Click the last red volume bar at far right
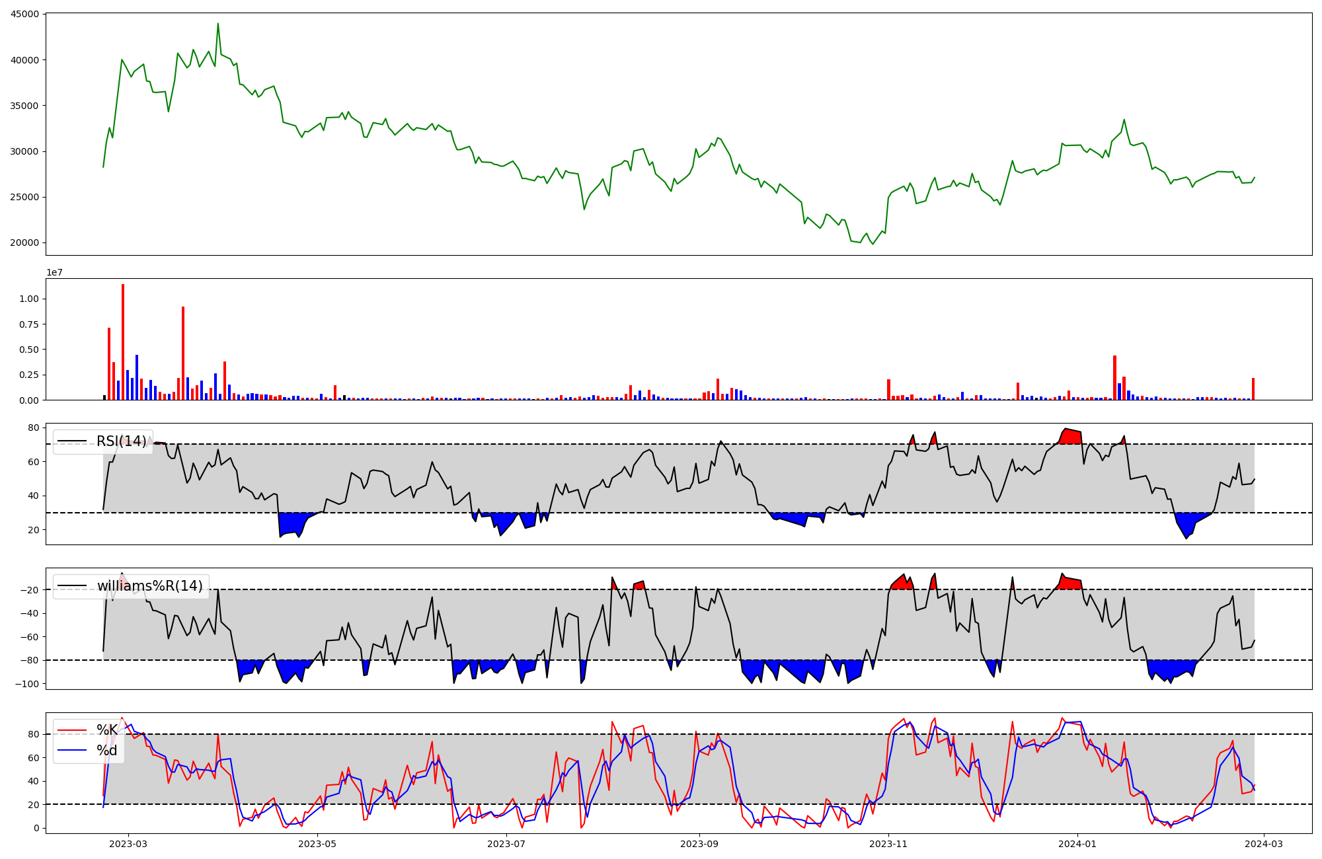This screenshot has width=1322, height=859. coord(1253,389)
